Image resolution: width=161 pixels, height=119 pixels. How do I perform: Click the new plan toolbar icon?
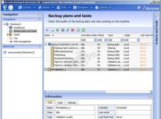tap(52, 30)
